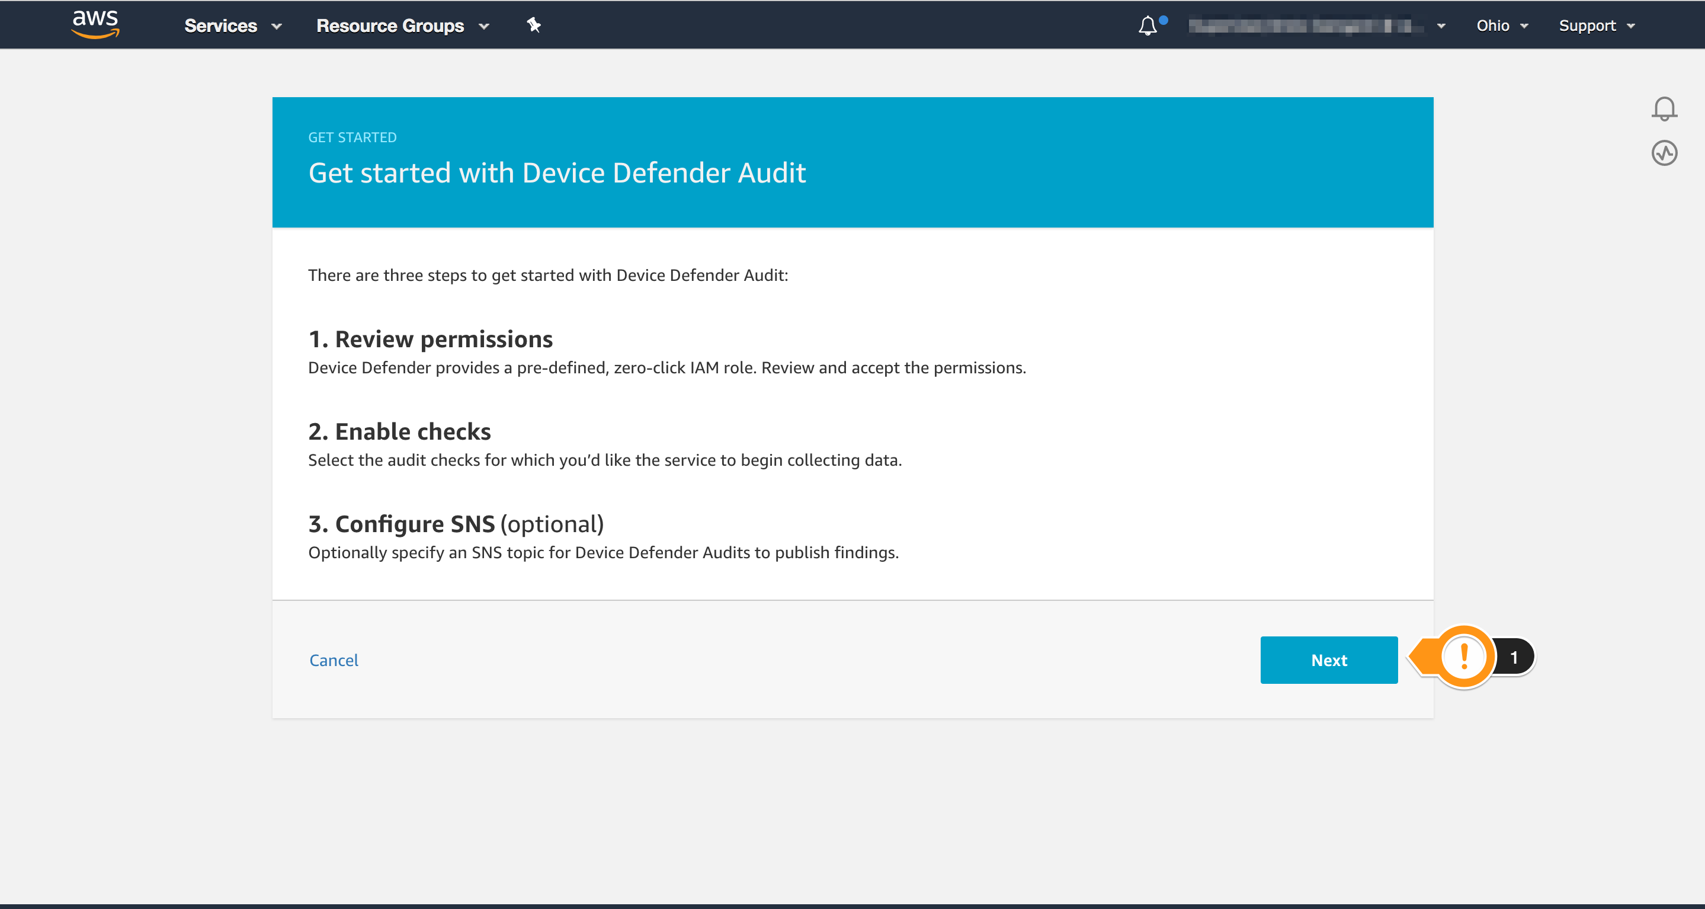Click the 'There are three steps' intro text
The height and width of the screenshot is (909, 1705).
pyautogui.click(x=548, y=275)
